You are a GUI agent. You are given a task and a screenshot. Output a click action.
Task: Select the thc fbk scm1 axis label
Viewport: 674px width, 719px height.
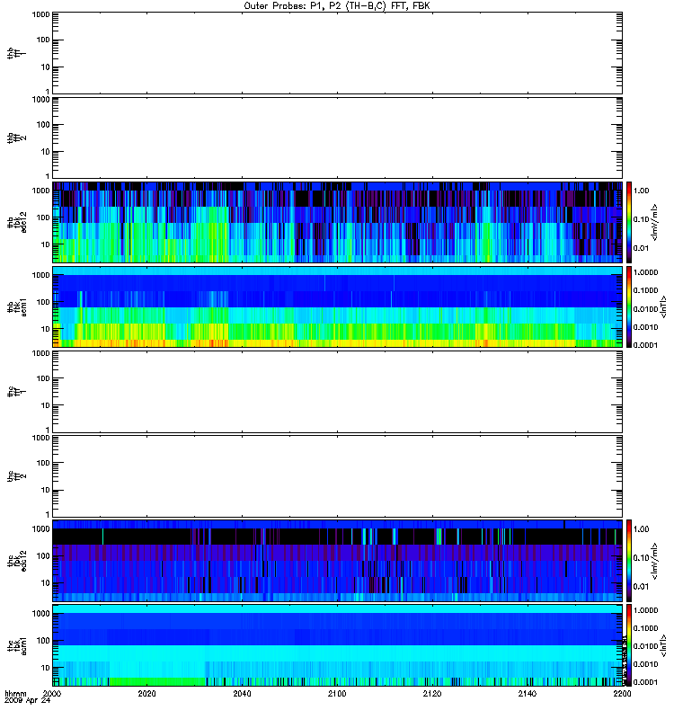tap(17, 645)
